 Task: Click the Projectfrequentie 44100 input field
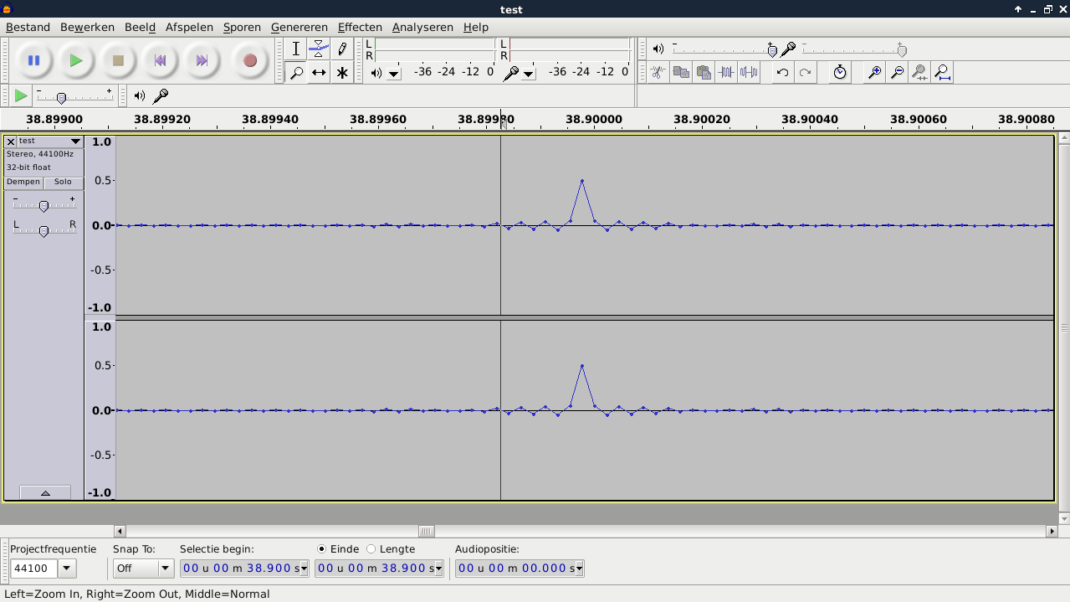coord(34,569)
